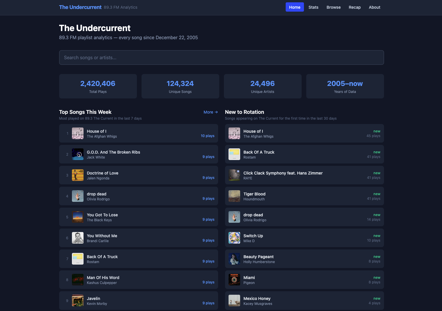Click Back Of A Truck cover in New to Rotation
The height and width of the screenshot is (311, 442).
point(234,154)
